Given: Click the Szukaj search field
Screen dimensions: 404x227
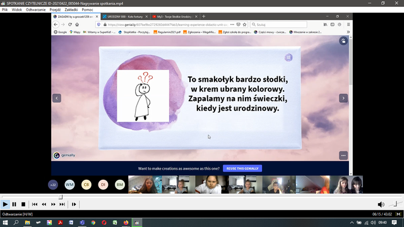Looking at the screenshot, I should 278,25.
